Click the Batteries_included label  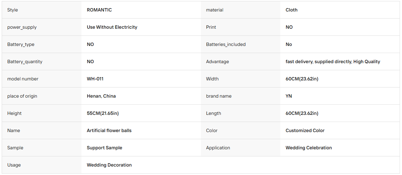click(x=226, y=44)
